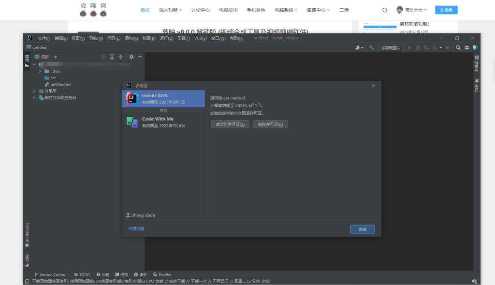Screen dimensions: 495x285
Task: Click Expand All icon in project panel
Action: click(112, 57)
